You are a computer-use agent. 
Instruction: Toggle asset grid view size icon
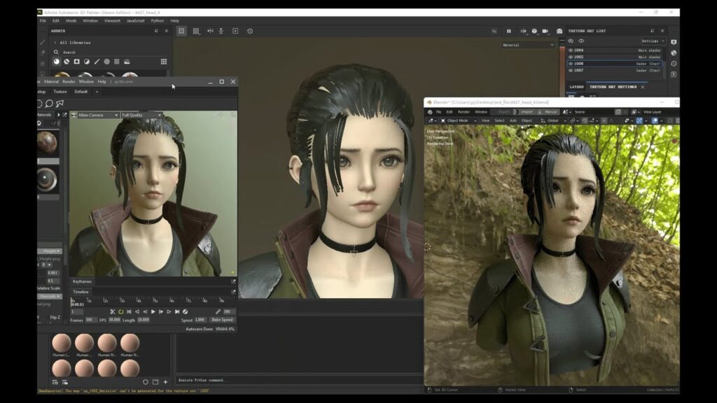(x=164, y=62)
